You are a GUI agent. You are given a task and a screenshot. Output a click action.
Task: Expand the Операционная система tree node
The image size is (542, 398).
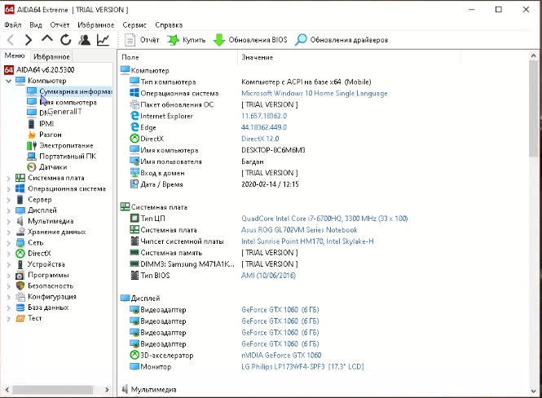(x=9, y=188)
